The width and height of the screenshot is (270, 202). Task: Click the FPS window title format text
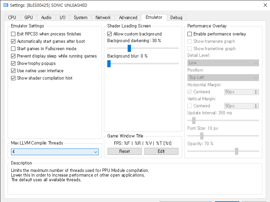coord(143,143)
